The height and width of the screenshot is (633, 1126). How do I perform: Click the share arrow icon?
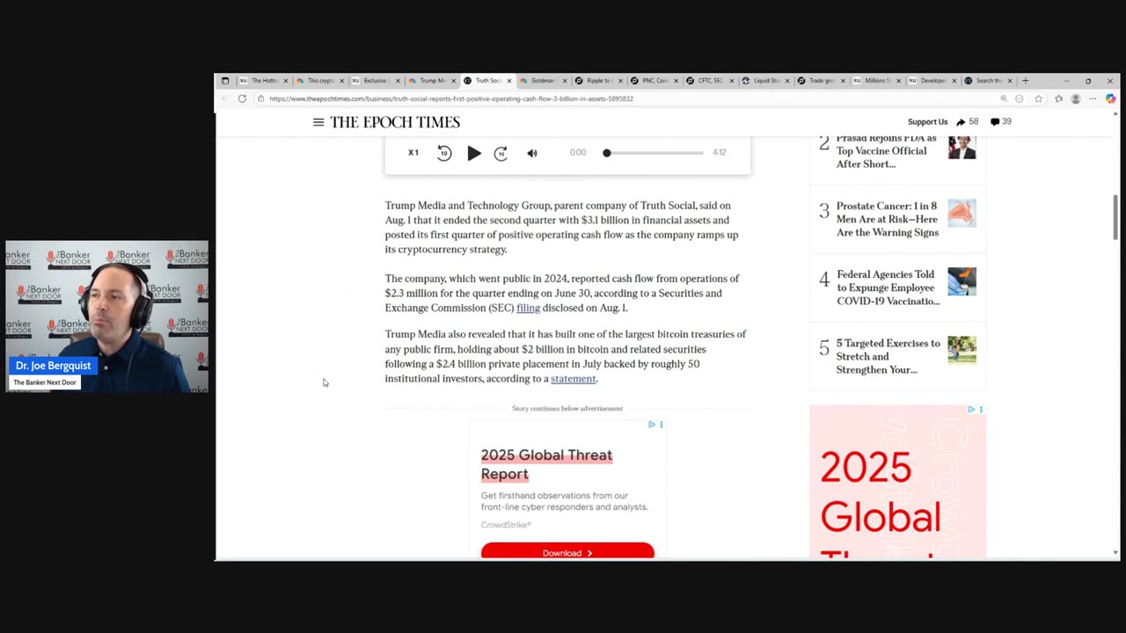[961, 122]
